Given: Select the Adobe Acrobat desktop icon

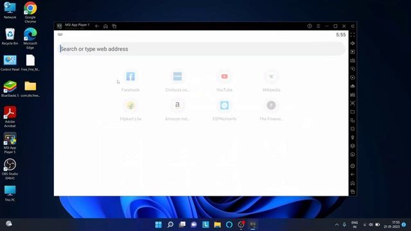Looking at the screenshot, I should pos(10,117).
